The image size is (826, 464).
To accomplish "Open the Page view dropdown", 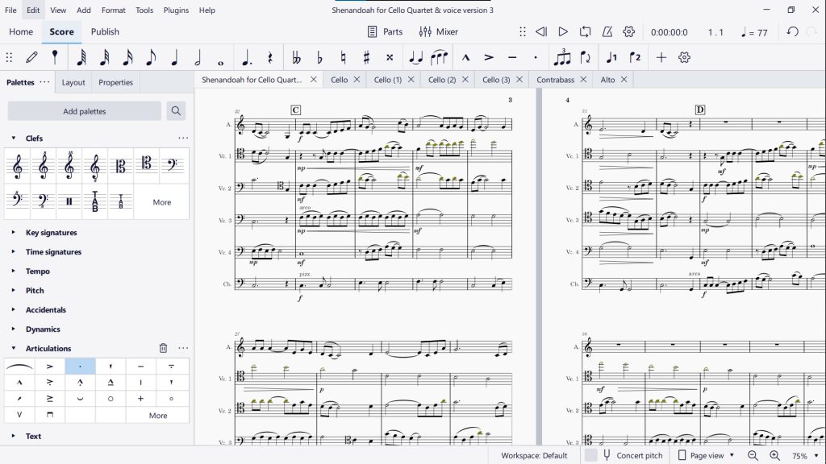I will [706, 456].
